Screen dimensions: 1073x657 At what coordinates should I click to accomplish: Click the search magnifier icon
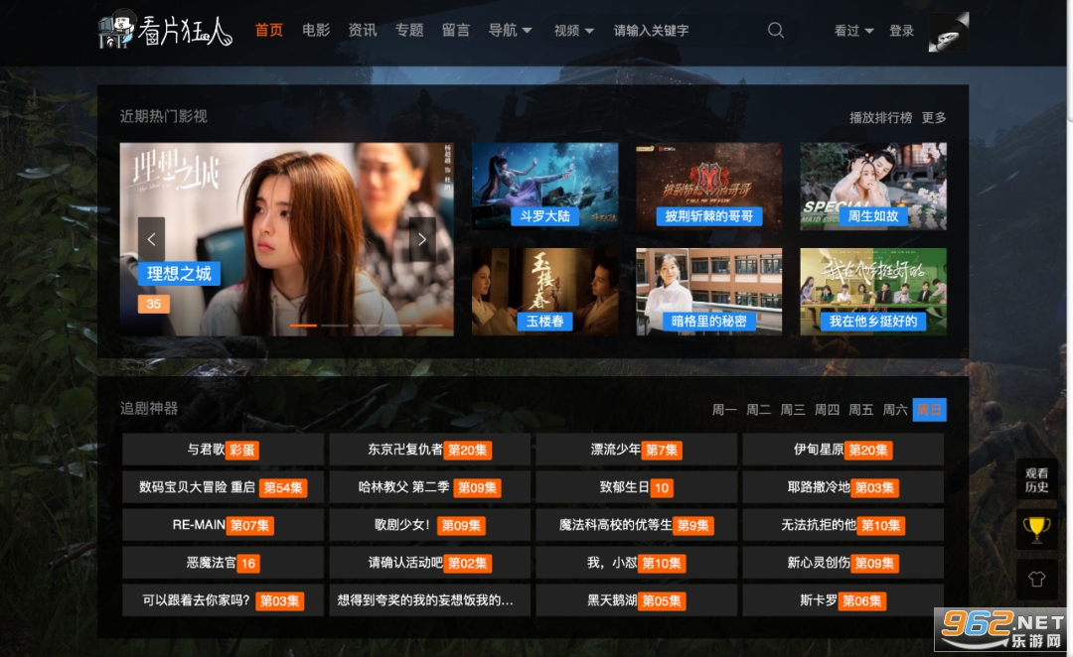click(775, 30)
